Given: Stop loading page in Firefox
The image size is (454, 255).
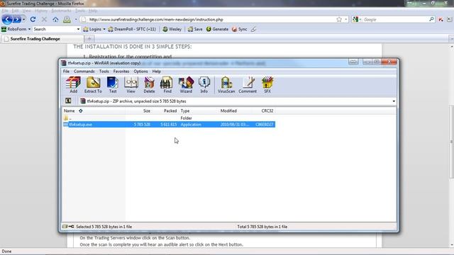Looking at the screenshot, I should (44, 19).
